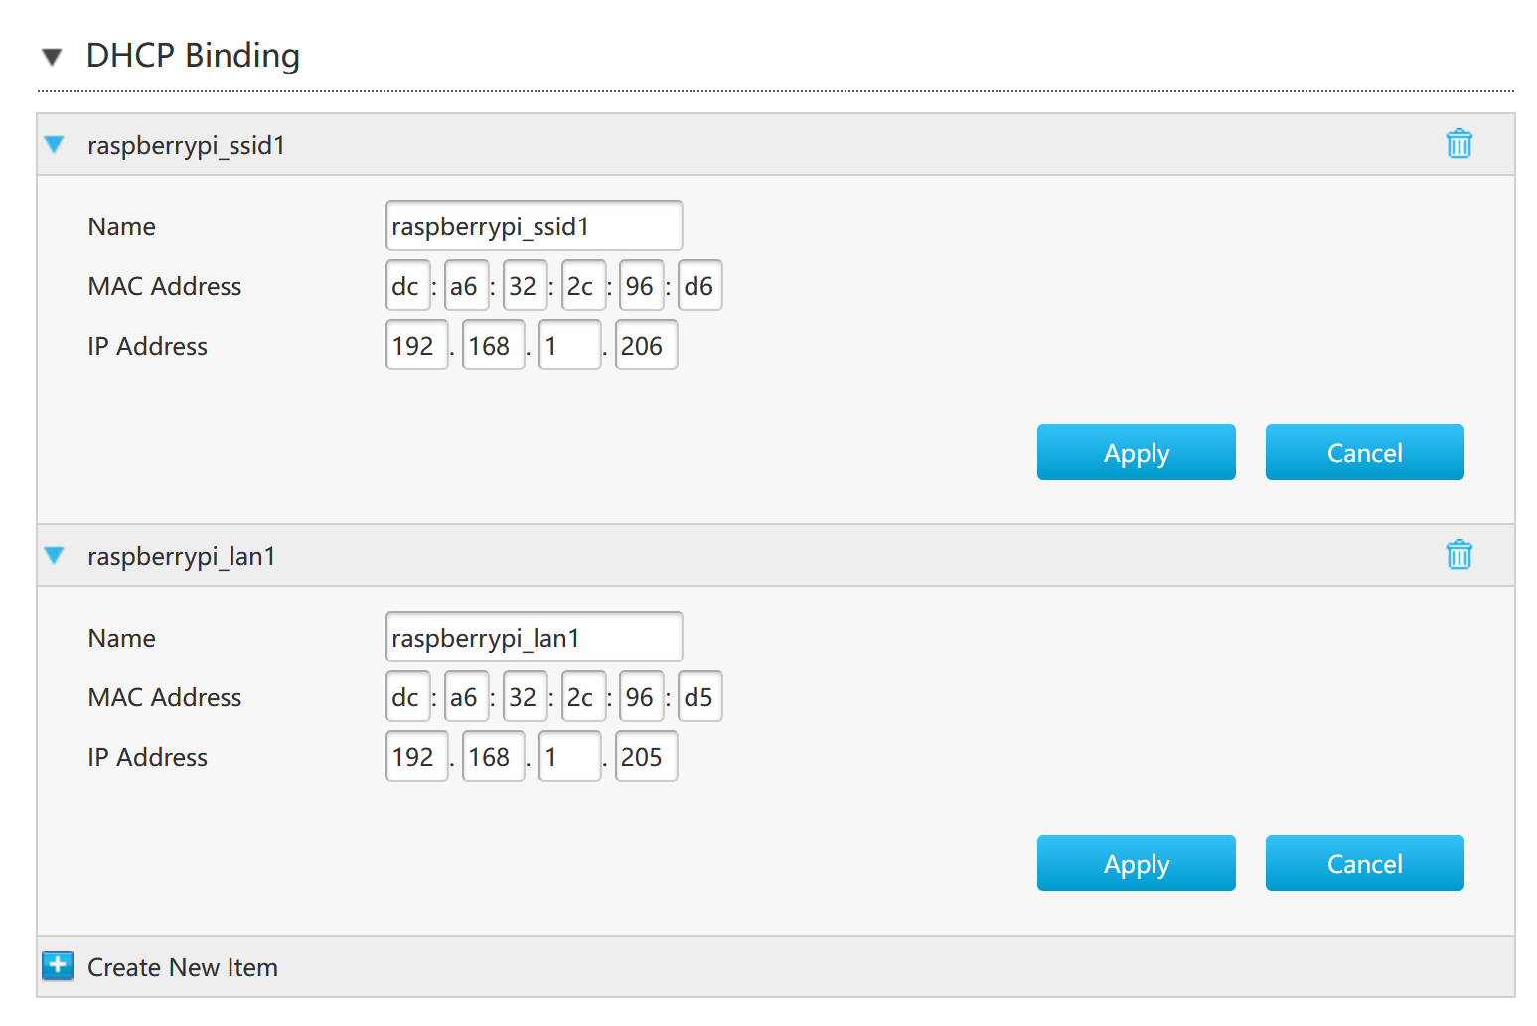This screenshot has width=1537, height=1026.
Task: Edit the Name field containing raspberrypi_ssid1
Action: point(534,226)
